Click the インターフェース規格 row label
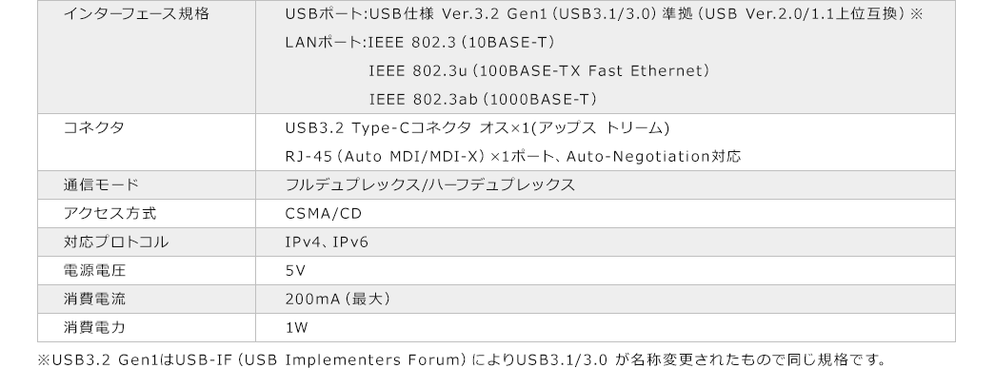This screenshot has height=368, width=995. point(136,14)
